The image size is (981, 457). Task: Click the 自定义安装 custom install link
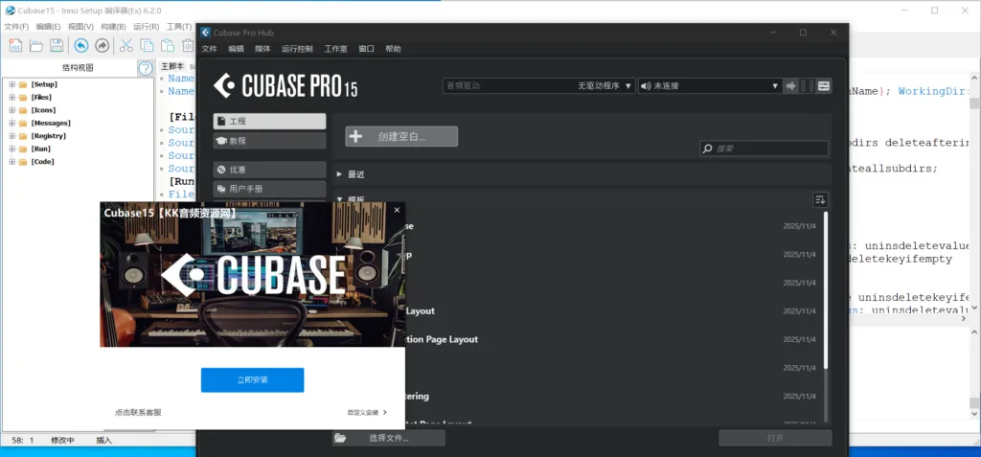(367, 413)
